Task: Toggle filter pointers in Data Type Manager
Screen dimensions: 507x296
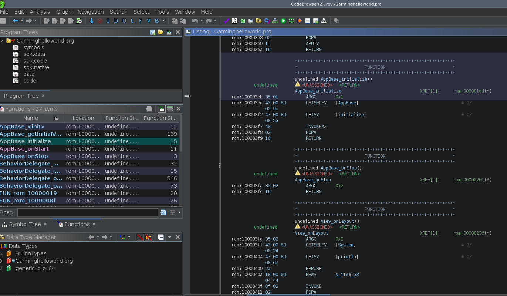Action: [148, 237]
